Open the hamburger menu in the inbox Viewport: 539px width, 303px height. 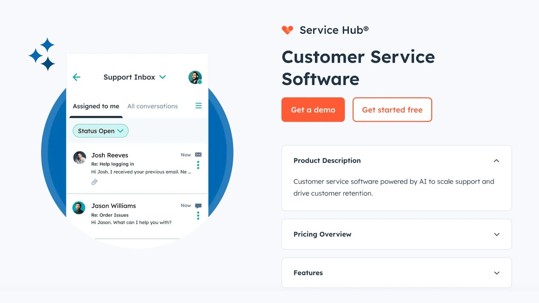click(198, 105)
